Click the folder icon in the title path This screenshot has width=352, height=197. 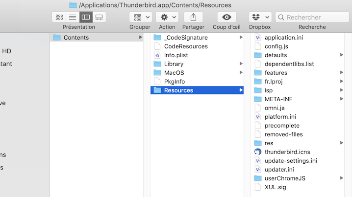pos(73,5)
